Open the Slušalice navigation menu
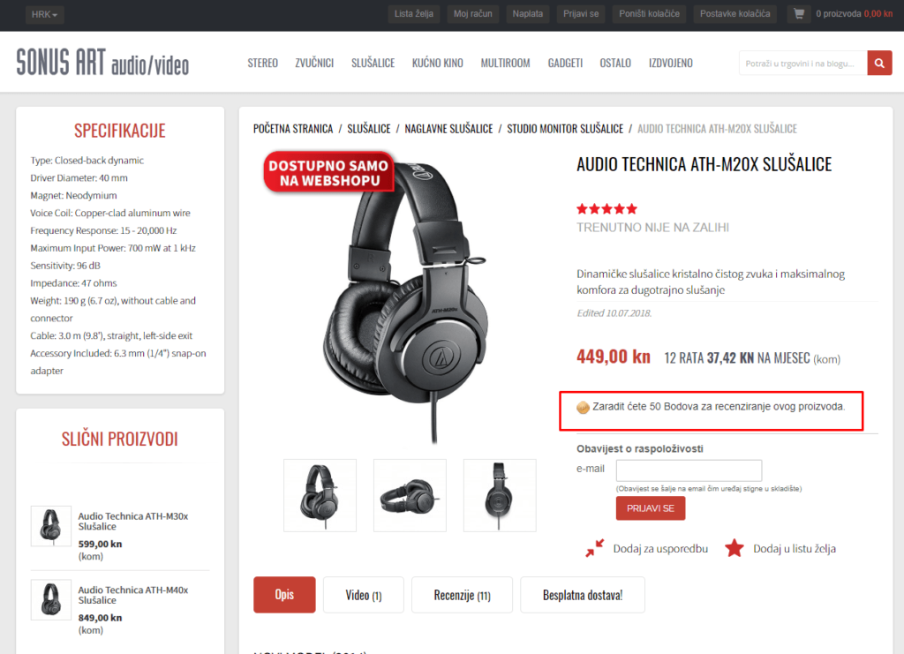Image resolution: width=904 pixels, height=654 pixels. coord(373,63)
